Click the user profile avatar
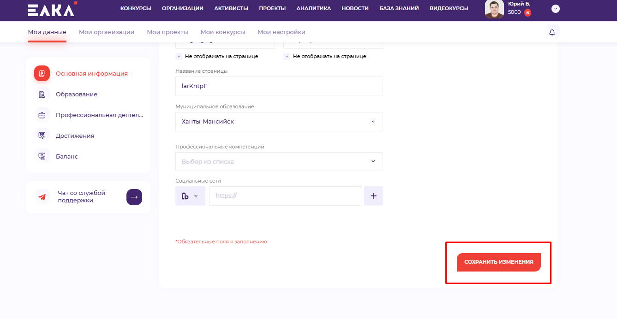 coord(494,9)
